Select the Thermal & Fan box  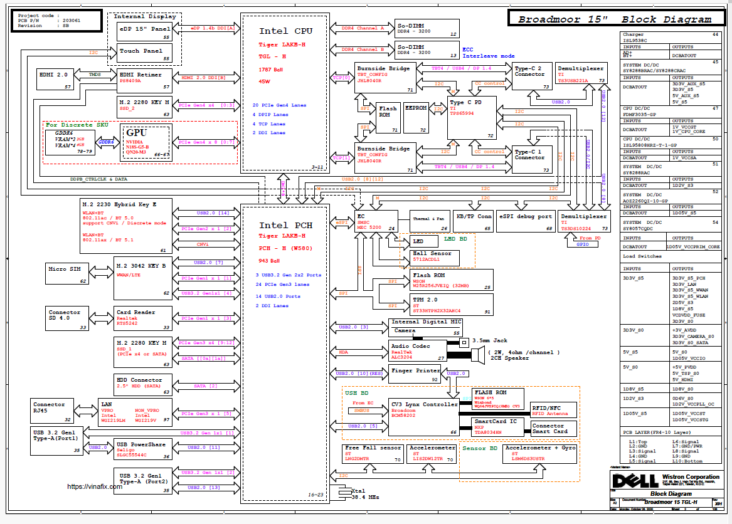[430, 221]
